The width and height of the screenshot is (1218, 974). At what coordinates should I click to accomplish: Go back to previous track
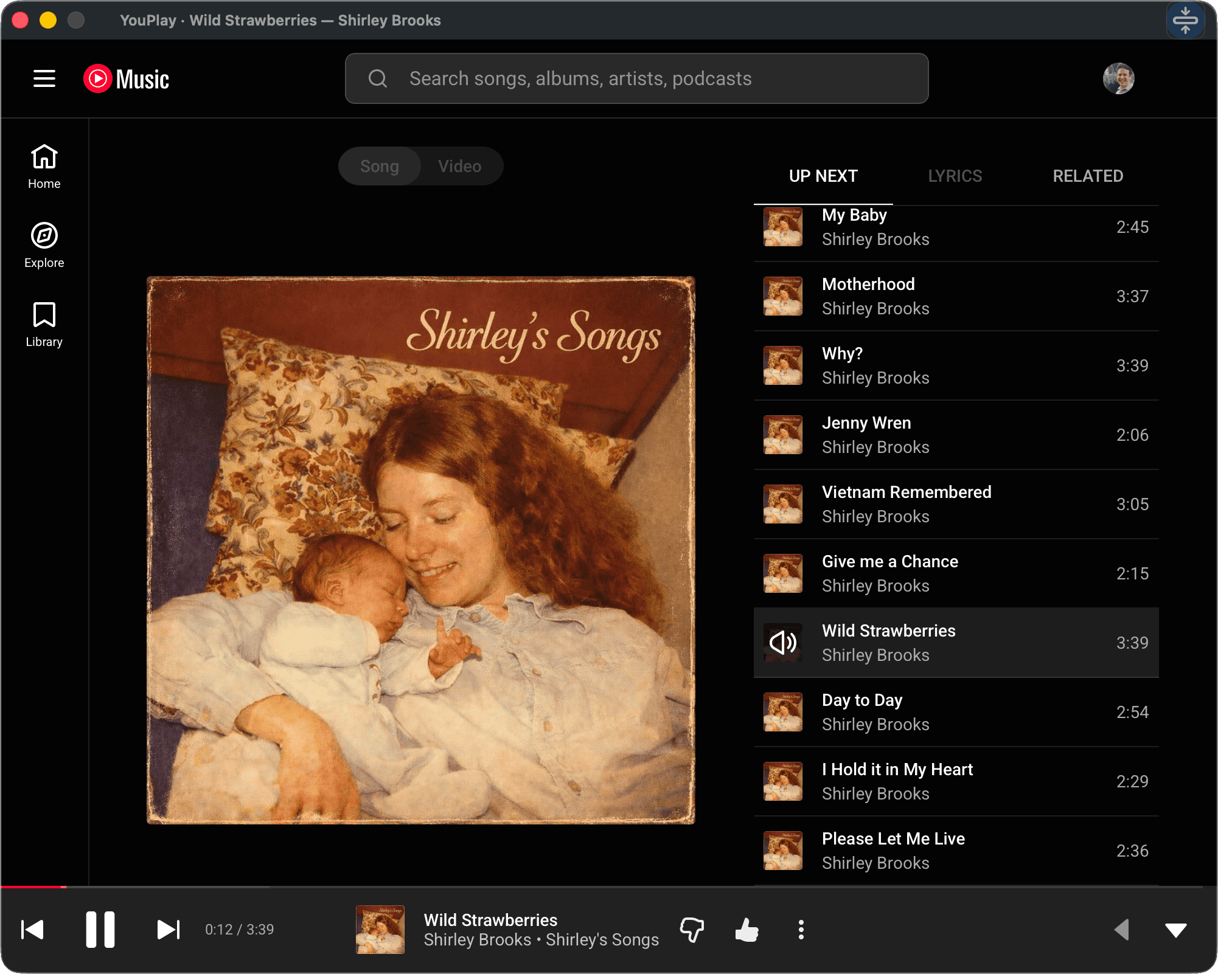tap(32, 930)
